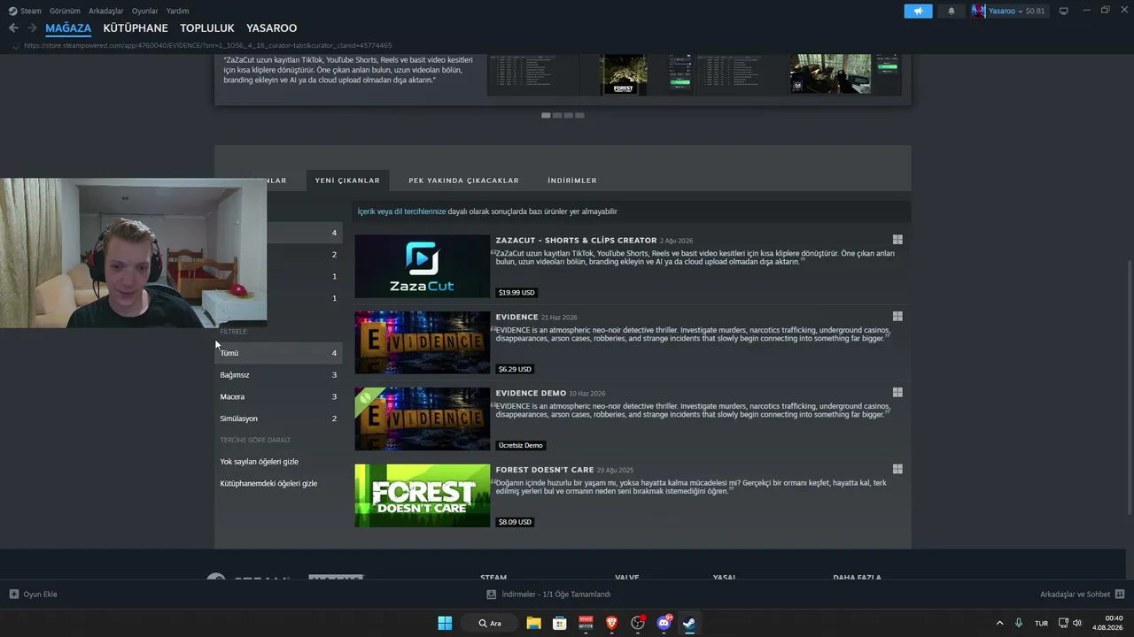Go to the KÜTÜPHANE section
This screenshot has width=1134, height=637.
pyautogui.click(x=136, y=28)
